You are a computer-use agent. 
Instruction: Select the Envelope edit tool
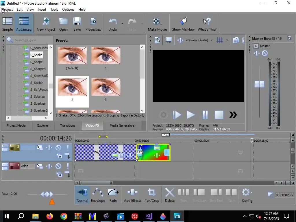[98, 195]
